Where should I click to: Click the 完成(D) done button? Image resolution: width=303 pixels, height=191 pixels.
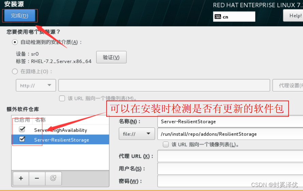[x=19, y=15]
